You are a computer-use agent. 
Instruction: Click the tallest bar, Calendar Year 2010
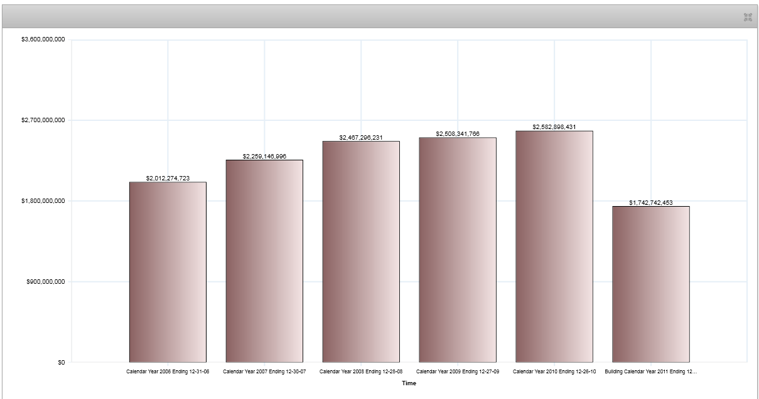pos(554,246)
